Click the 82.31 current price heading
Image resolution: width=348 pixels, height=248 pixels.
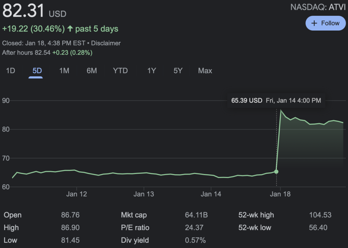(x=23, y=11)
